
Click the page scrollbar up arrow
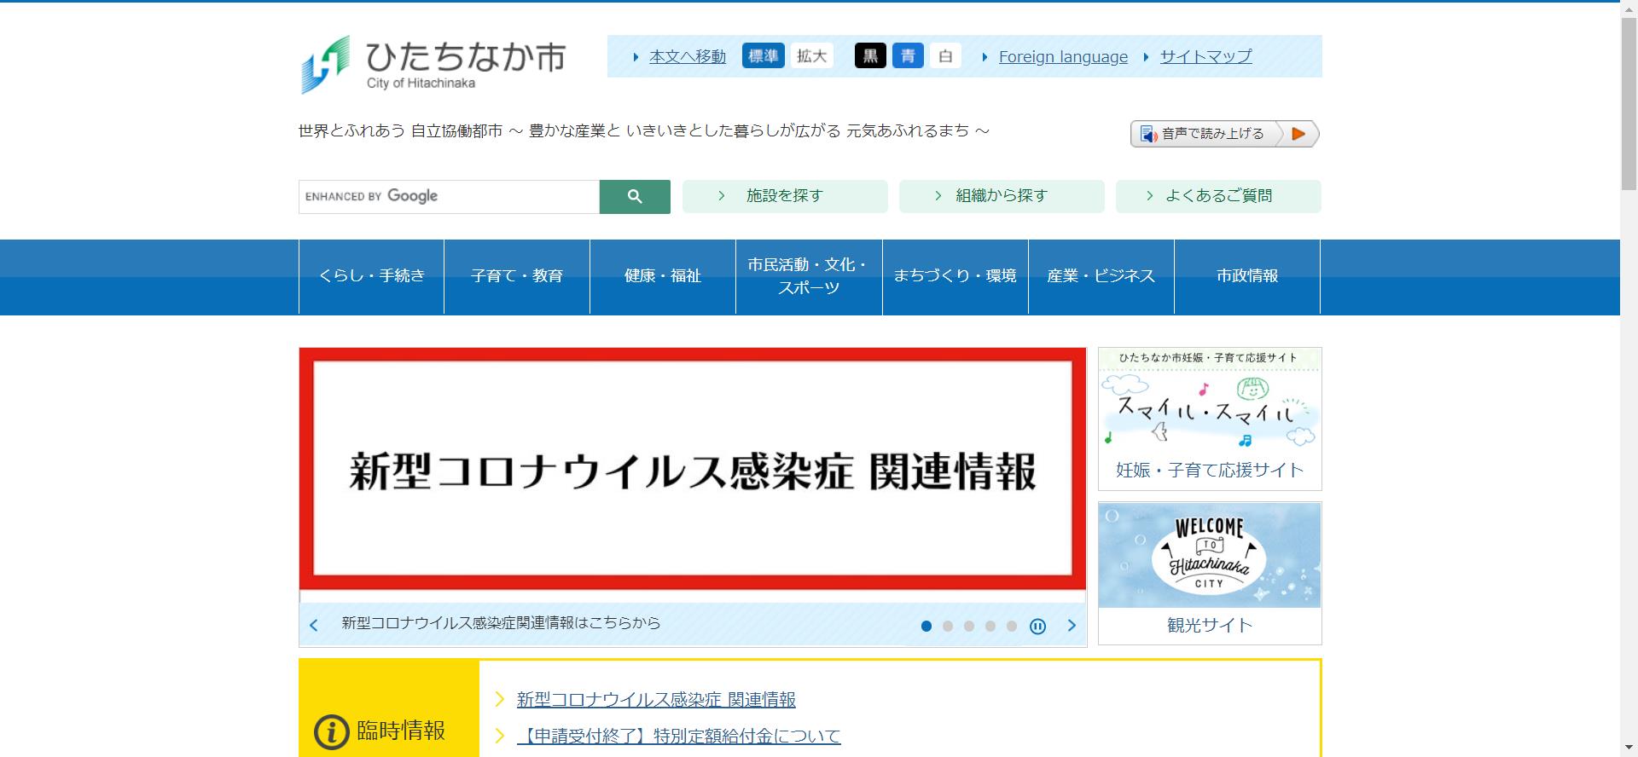(x=1629, y=8)
